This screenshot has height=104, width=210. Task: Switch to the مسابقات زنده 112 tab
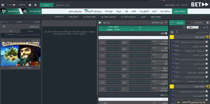(195, 23)
